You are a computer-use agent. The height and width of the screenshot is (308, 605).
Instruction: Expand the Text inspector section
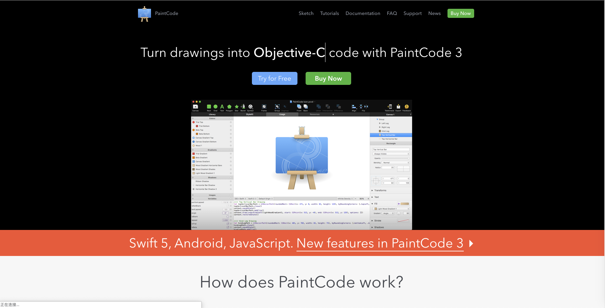pos(372,197)
